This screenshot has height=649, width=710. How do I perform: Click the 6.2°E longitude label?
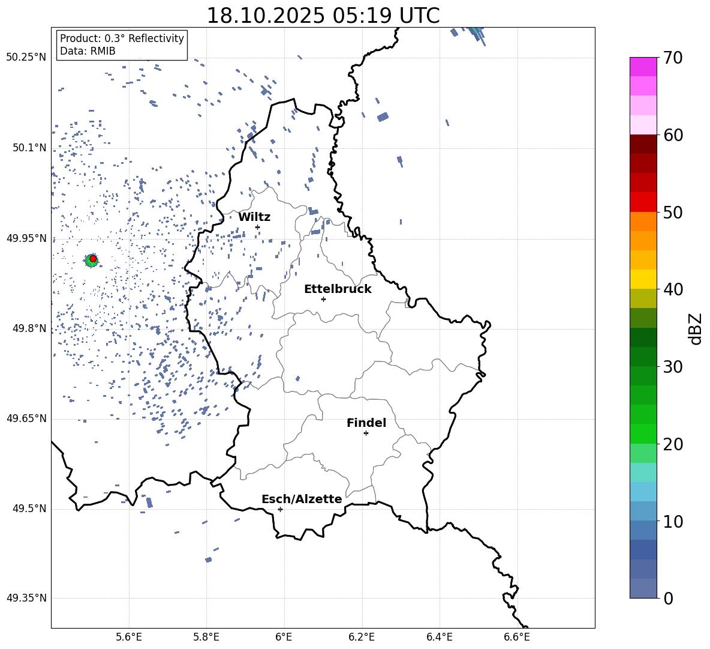click(x=362, y=637)
